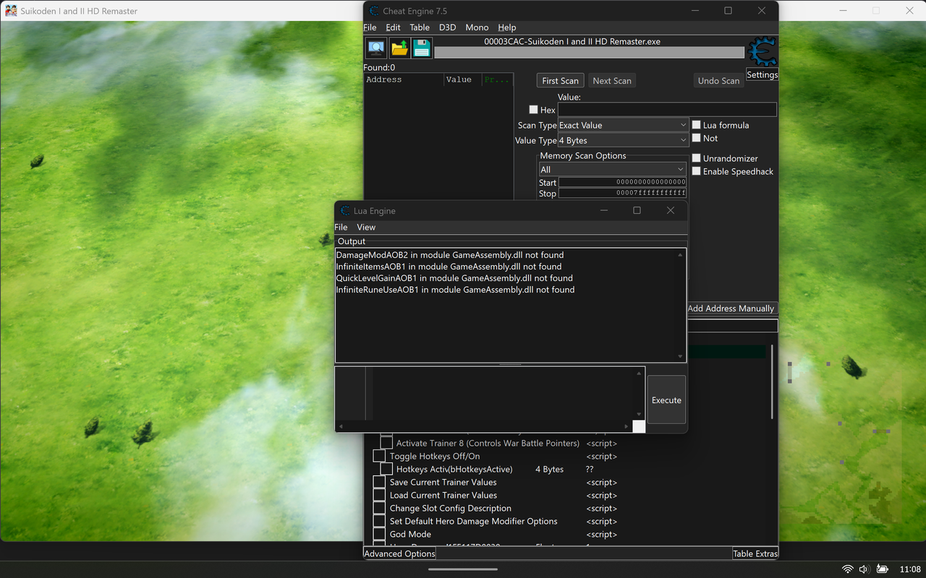This screenshot has height=578, width=926.
Task: Enable the Lua formula checkbox
Action: click(x=697, y=125)
